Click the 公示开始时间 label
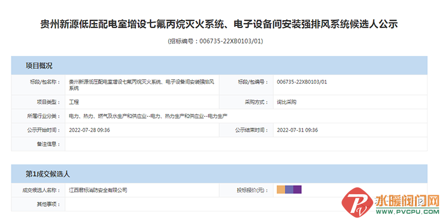The height and width of the screenshot is (220, 442). 43,130
